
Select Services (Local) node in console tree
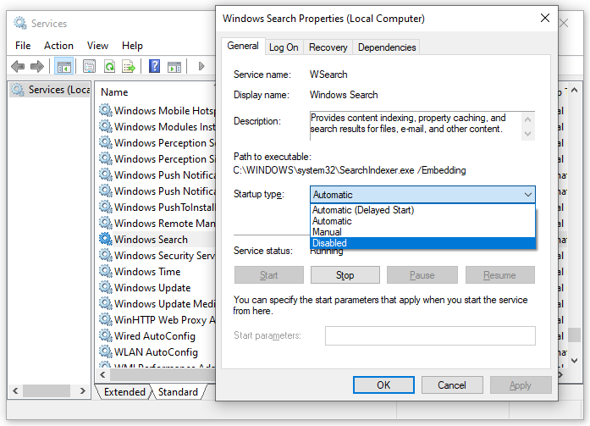(50, 90)
